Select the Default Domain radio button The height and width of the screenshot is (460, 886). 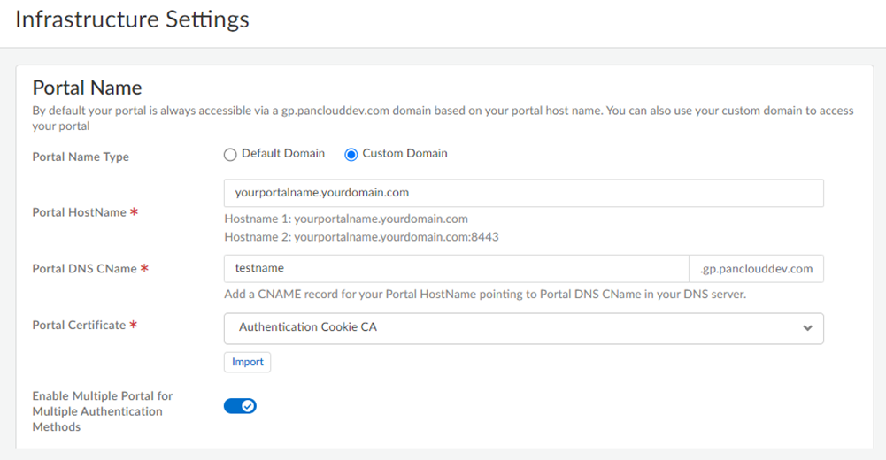tap(230, 155)
